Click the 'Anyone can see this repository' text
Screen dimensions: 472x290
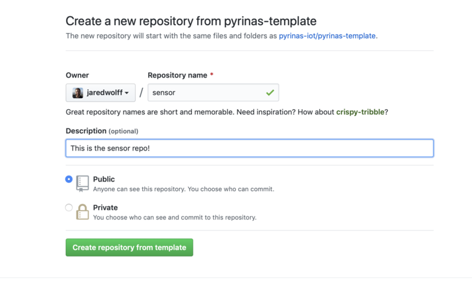pyautogui.click(x=183, y=189)
